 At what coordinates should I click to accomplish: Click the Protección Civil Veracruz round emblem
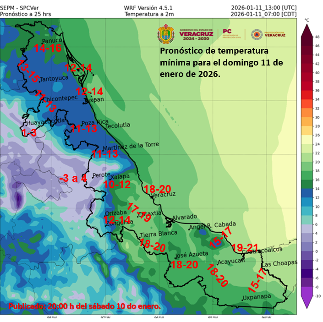point(257,35)
